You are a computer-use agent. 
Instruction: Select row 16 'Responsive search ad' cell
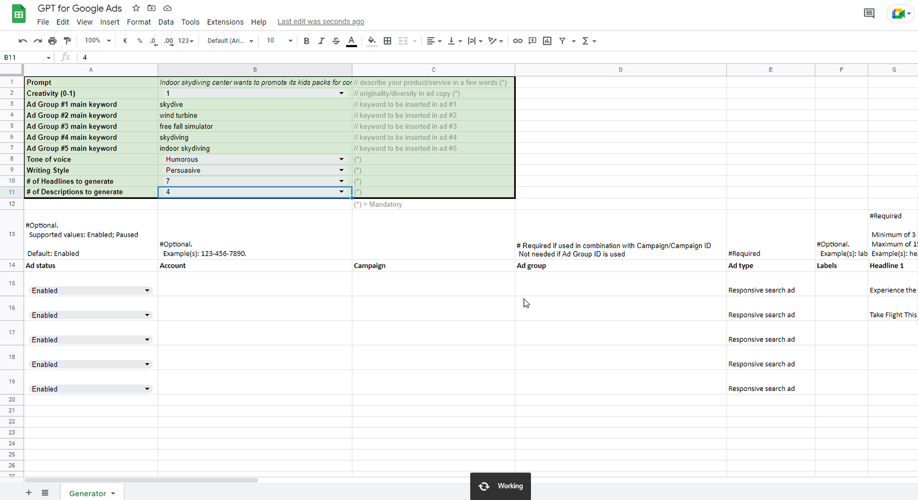(x=770, y=308)
